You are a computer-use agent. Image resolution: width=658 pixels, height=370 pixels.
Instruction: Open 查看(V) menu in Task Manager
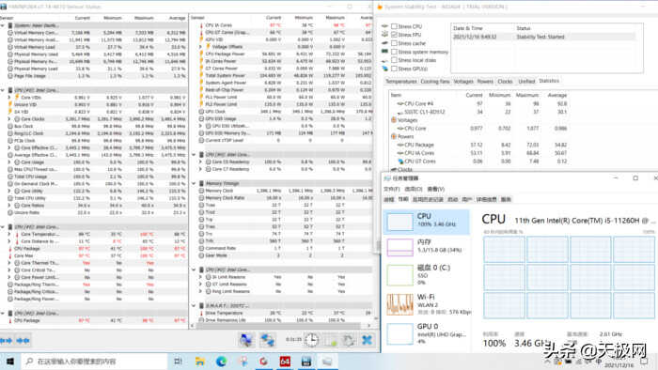click(x=435, y=189)
